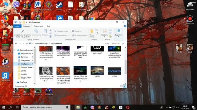Click the scissors Cut icon

(x=50, y=30)
